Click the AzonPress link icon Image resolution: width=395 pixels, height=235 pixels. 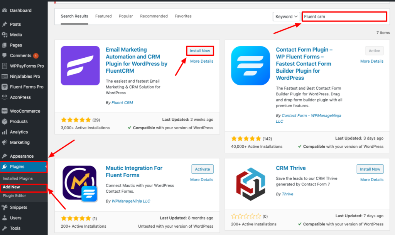click(x=5, y=97)
